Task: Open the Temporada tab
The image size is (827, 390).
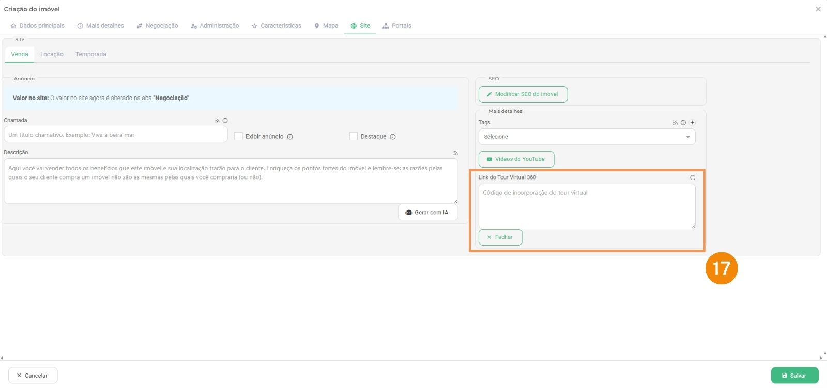Action: click(91, 54)
